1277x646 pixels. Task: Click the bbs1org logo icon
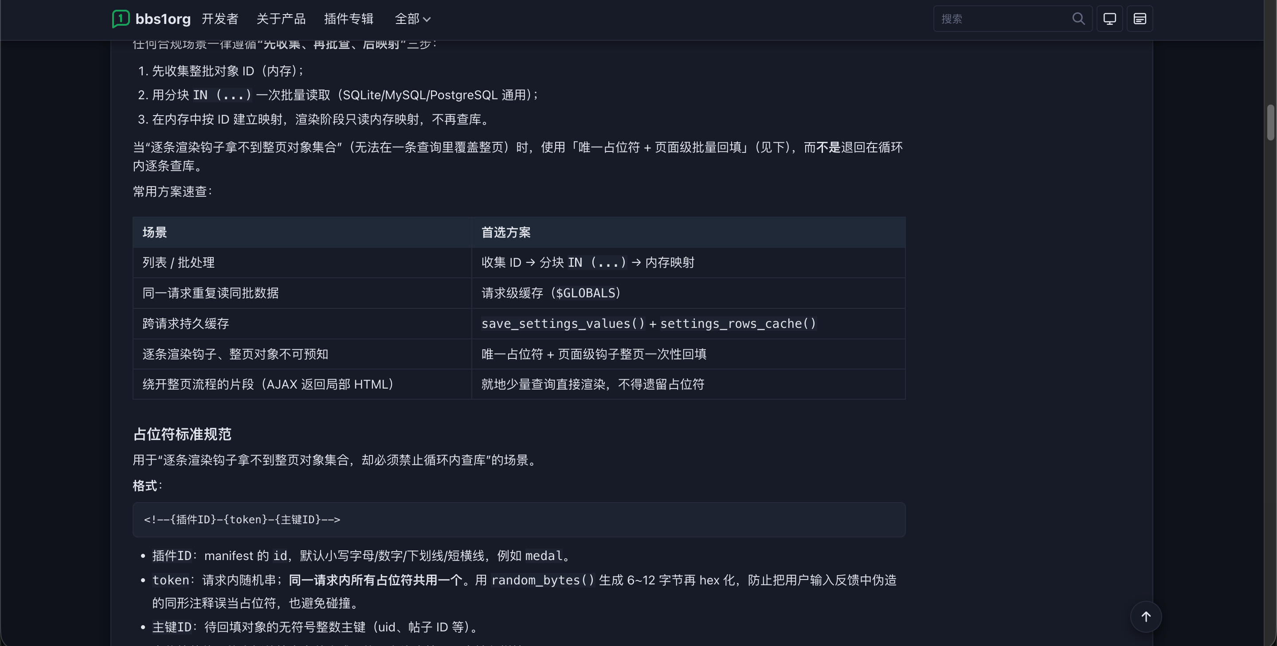(x=121, y=19)
